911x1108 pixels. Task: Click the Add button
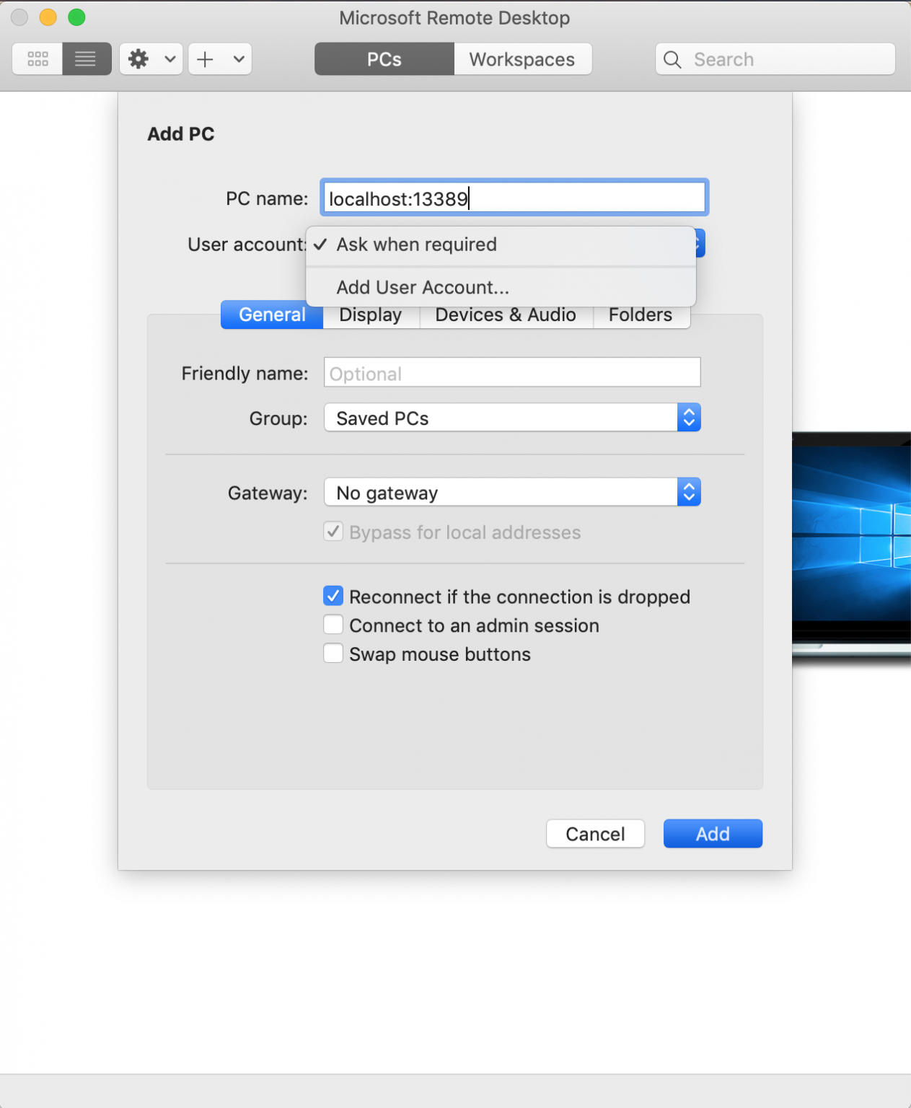point(712,834)
